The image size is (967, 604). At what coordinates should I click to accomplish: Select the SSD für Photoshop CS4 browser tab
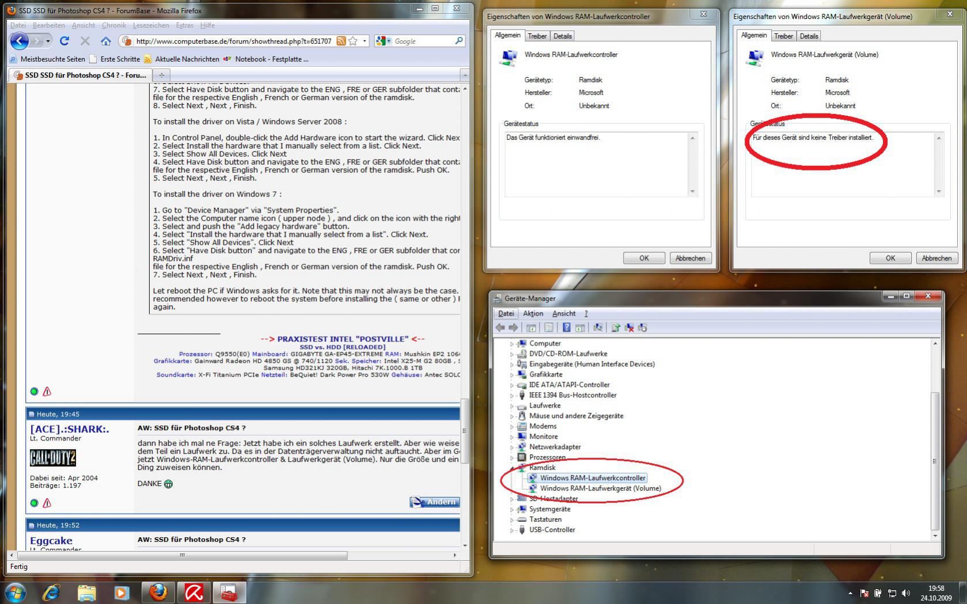point(81,75)
